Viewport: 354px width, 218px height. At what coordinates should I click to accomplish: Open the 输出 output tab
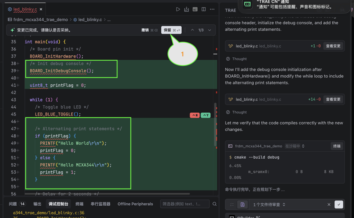click(37, 204)
